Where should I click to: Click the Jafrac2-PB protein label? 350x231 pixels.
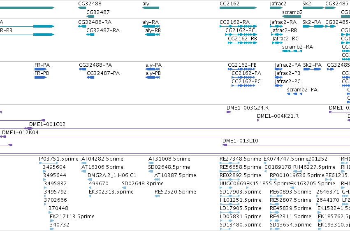[x=287, y=73]
